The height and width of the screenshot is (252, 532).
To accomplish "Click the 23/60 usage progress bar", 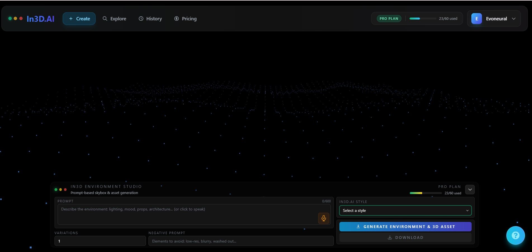I will point(423,18).
